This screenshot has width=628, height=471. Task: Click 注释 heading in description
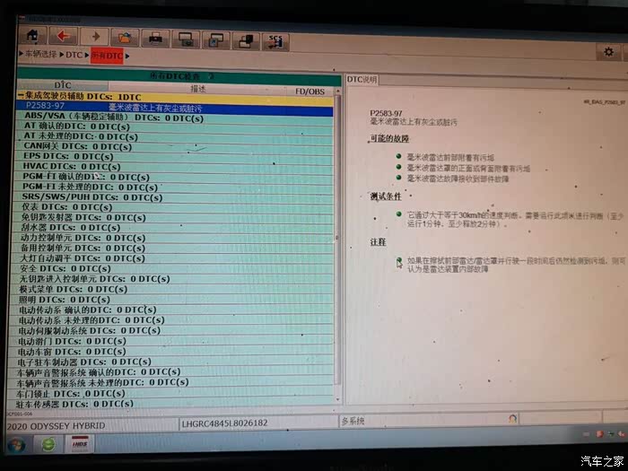[378, 242]
